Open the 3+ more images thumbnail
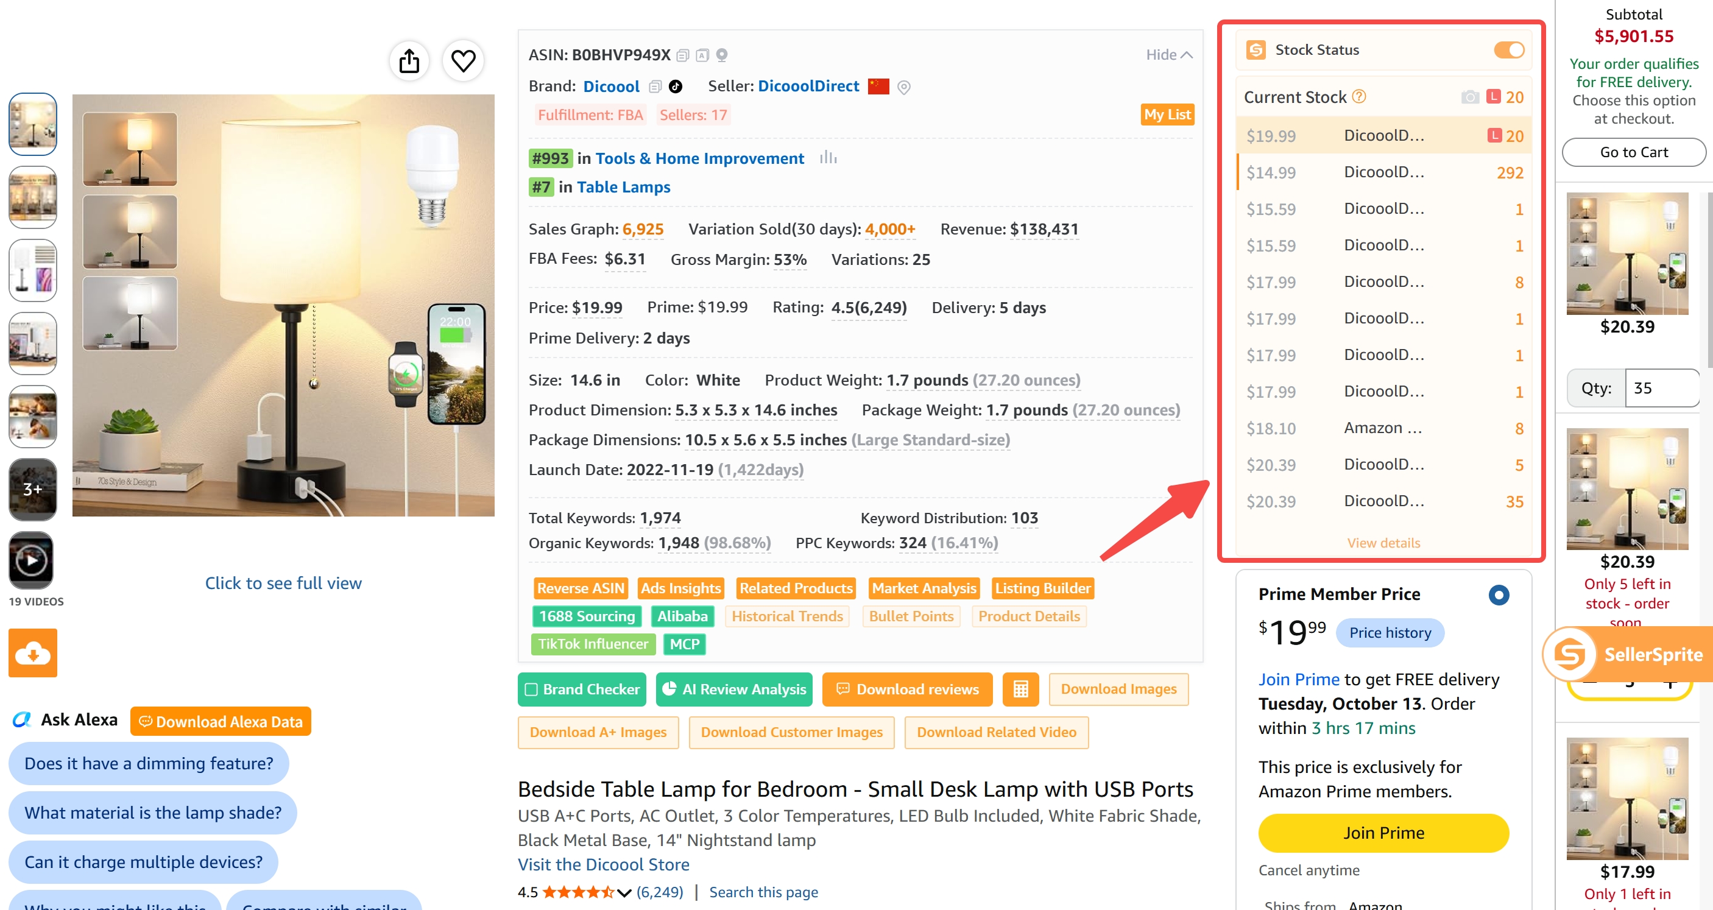 pos(32,489)
